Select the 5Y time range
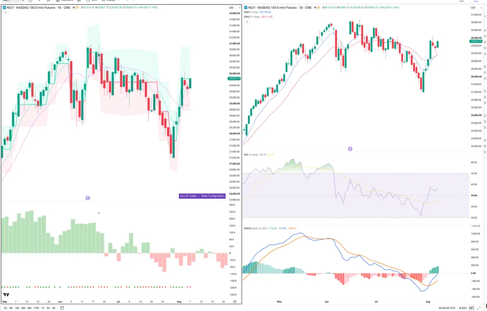487x311 pixels. coord(48,308)
